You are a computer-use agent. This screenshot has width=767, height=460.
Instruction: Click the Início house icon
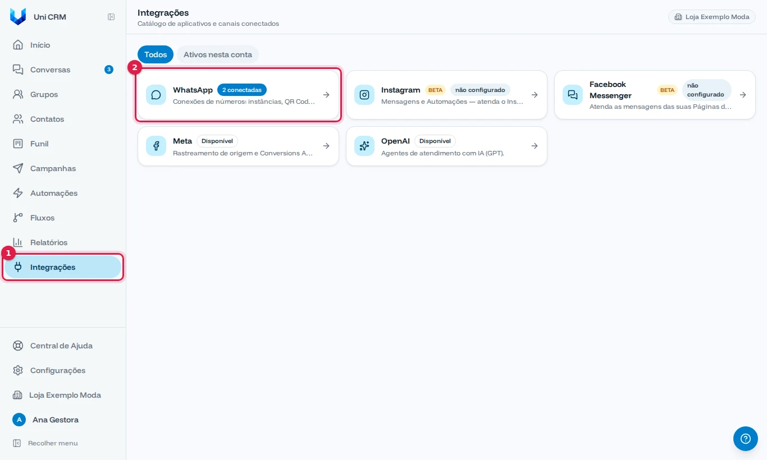(18, 45)
